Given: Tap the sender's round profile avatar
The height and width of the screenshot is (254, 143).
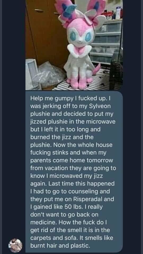Looking at the screenshot, I should [x=16, y=246].
